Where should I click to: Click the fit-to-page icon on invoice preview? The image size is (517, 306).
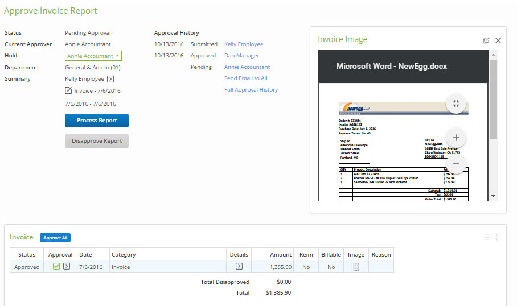[456, 104]
